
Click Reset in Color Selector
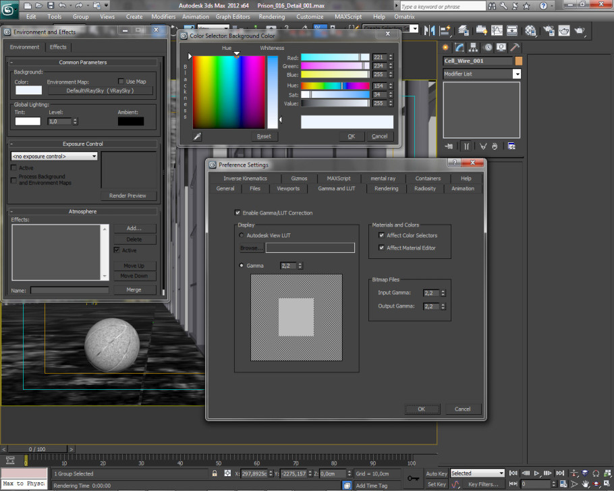pos(264,136)
